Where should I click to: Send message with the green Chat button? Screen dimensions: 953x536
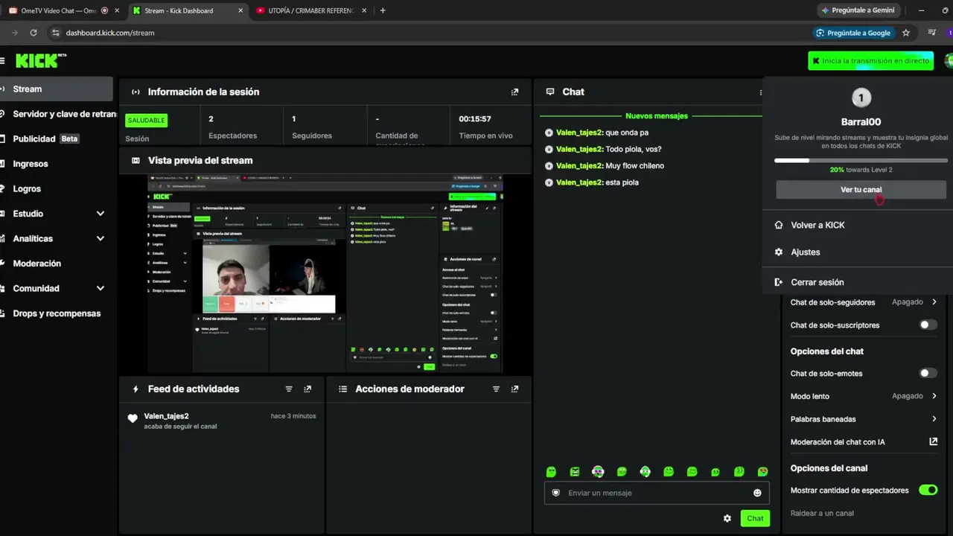755,518
